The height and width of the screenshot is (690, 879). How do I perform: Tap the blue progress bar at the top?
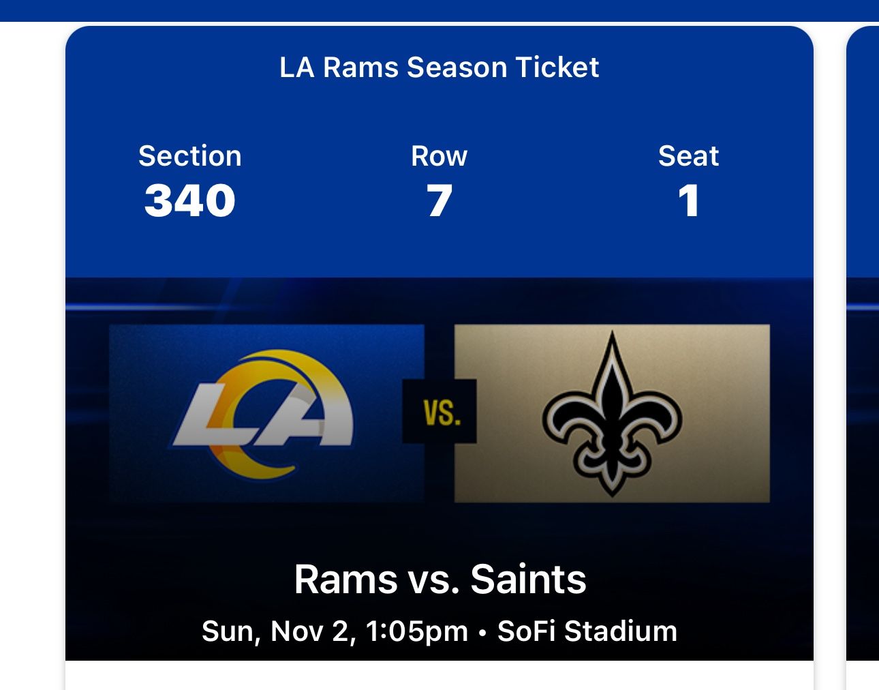click(439, 10)
